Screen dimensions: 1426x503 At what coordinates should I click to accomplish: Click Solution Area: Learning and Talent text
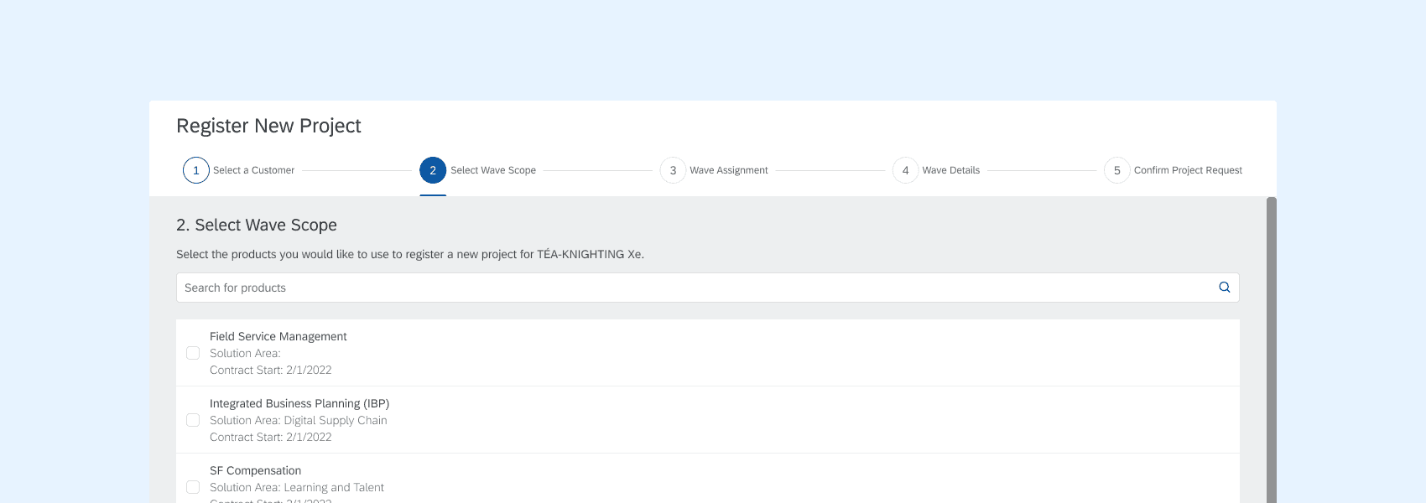click(x=297, y=487)
